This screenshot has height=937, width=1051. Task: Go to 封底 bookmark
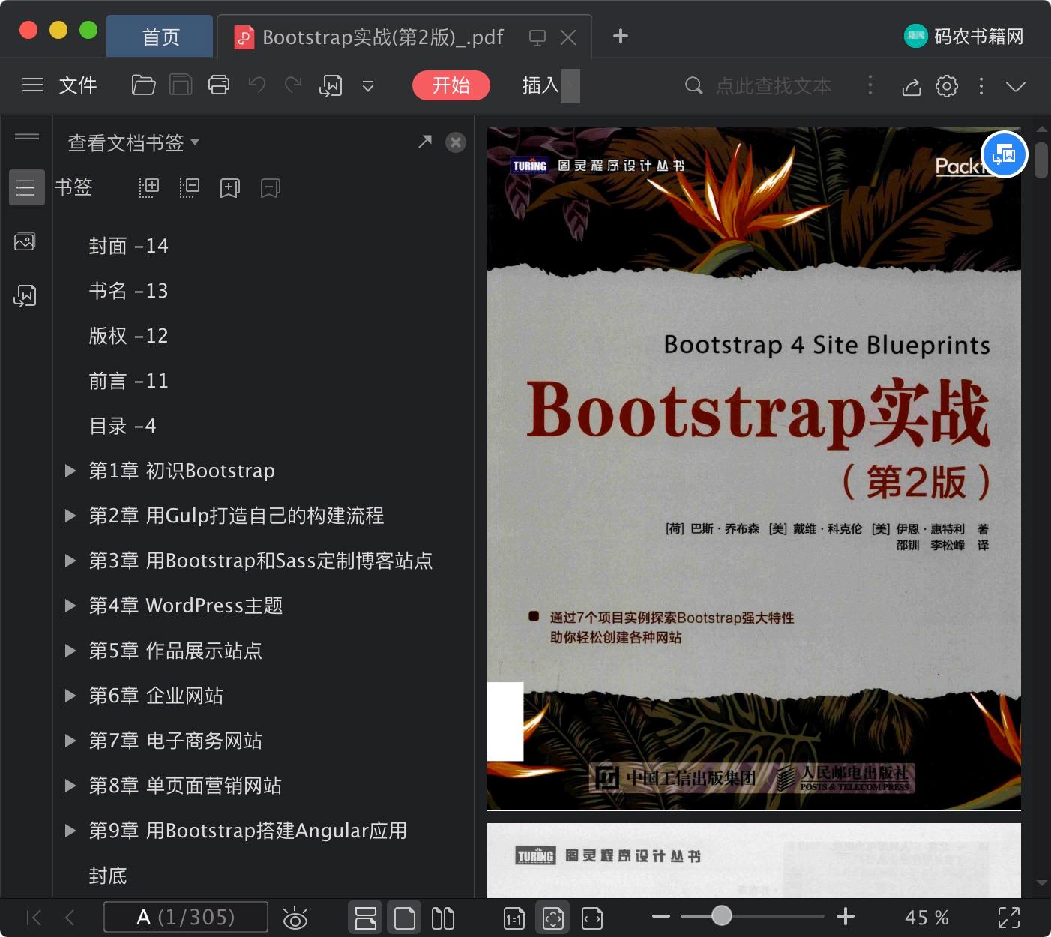(x=108, y=876)
